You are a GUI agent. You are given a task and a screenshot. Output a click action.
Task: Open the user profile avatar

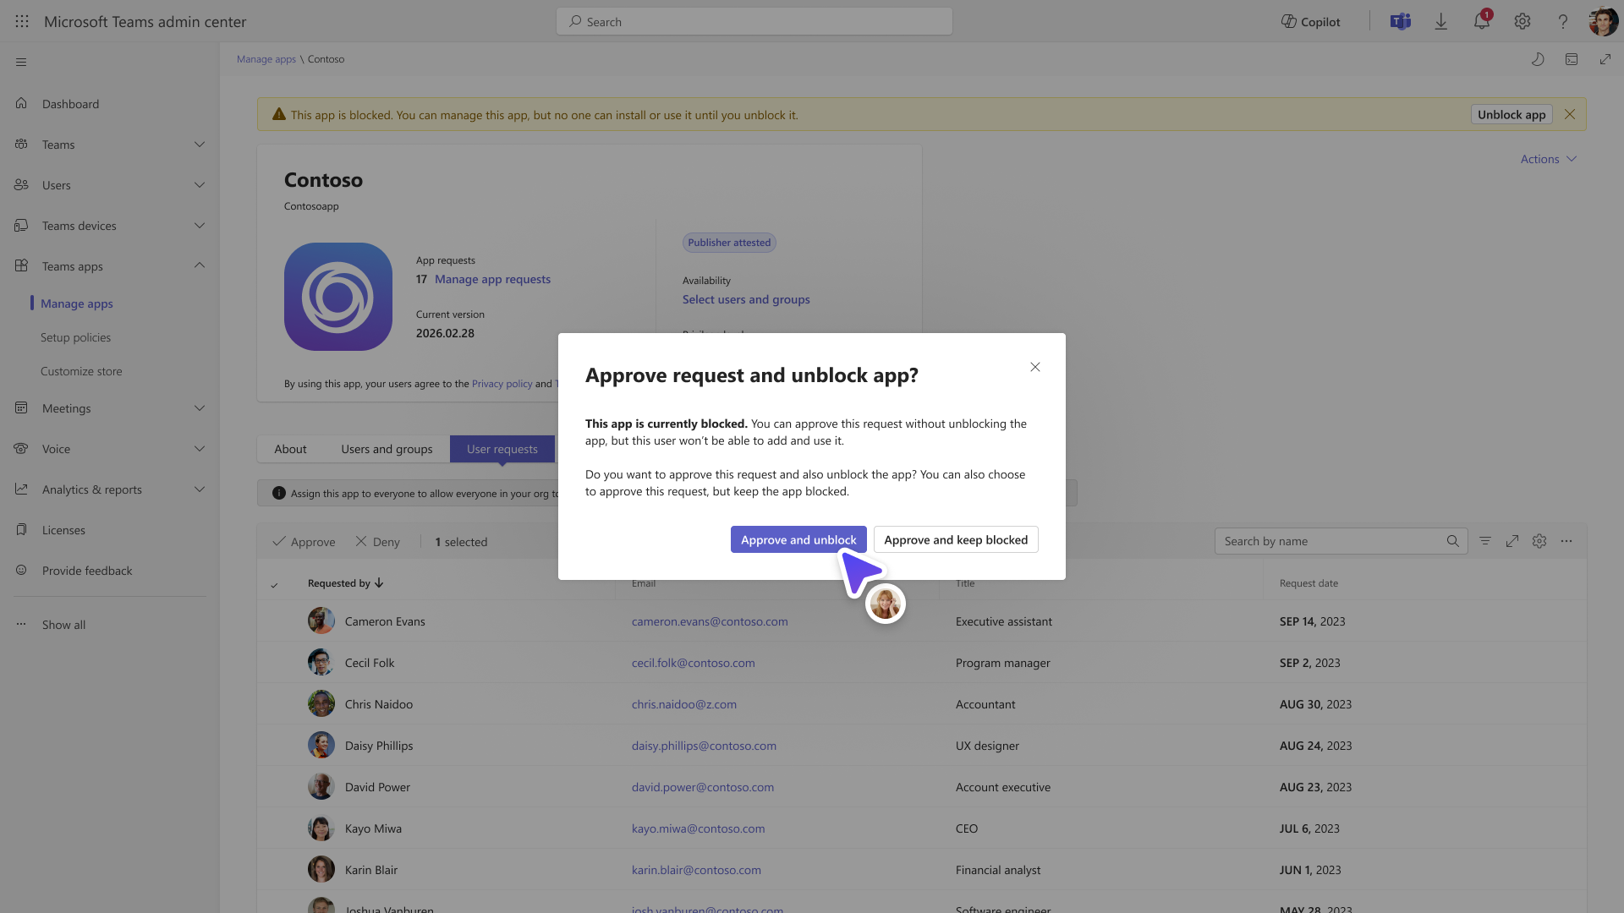[1603, 22]
